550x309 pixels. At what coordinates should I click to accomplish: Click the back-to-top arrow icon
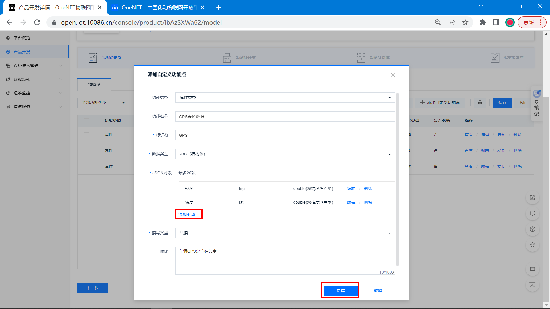point(532,285)
